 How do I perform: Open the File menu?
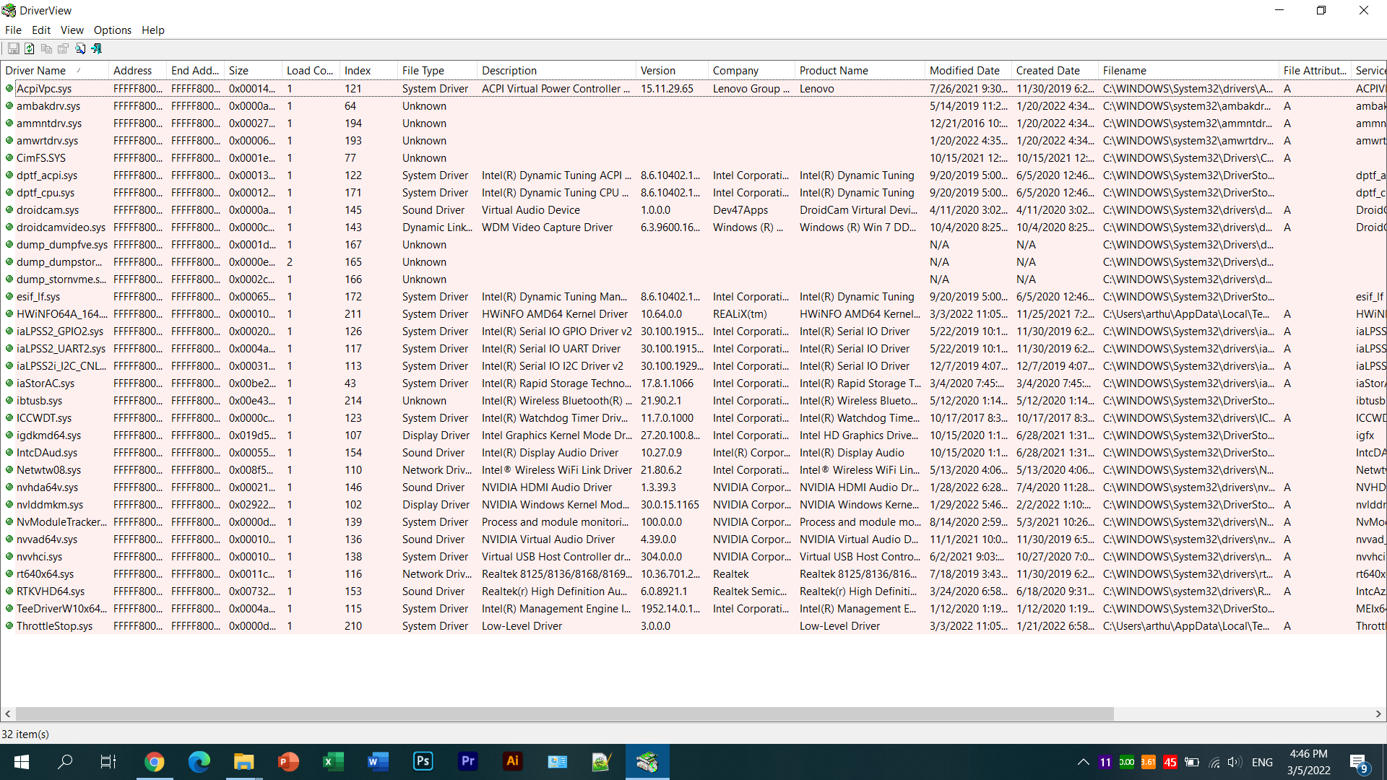tap(13, 30)
